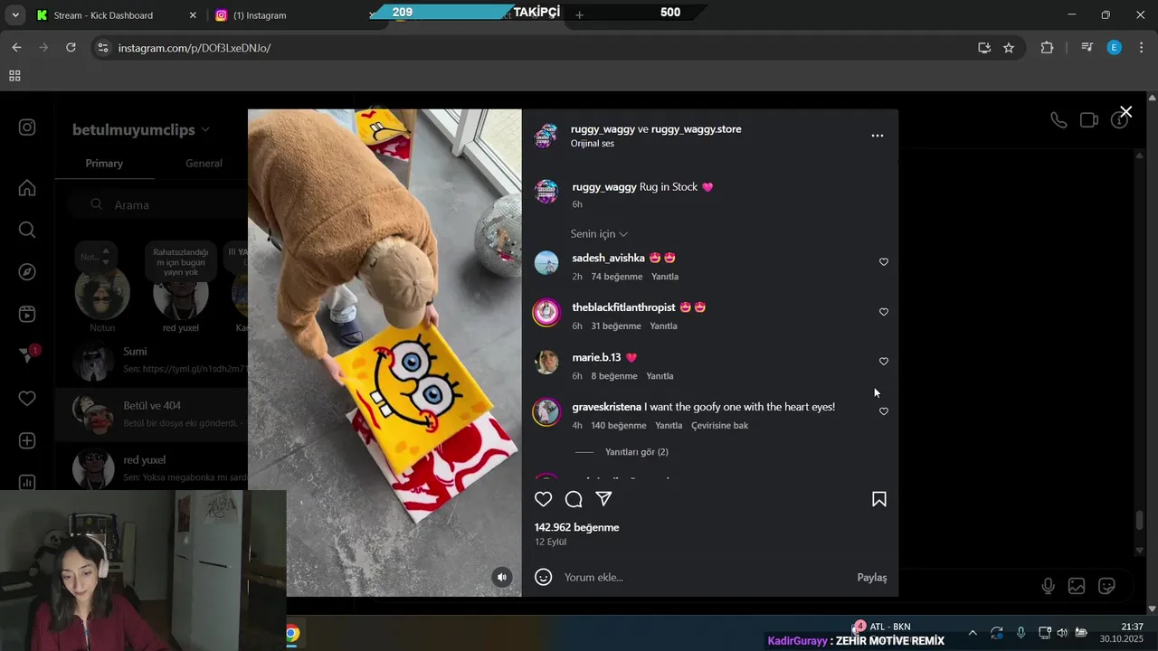This screenshot has width=1158, height=651.
Task: Open the Sumi conversation
Action: [x=151, y=360]
